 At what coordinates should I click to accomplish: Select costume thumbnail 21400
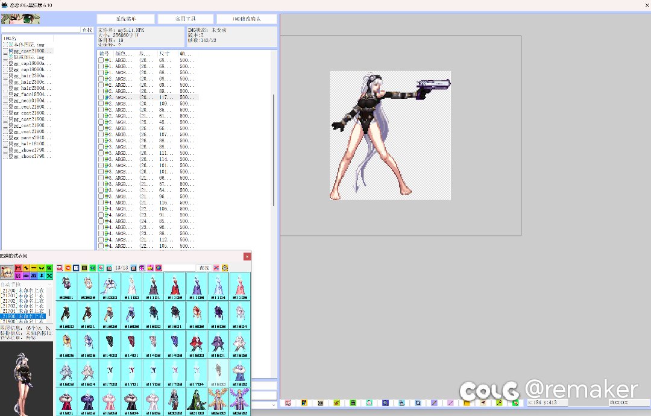point(110,344)
